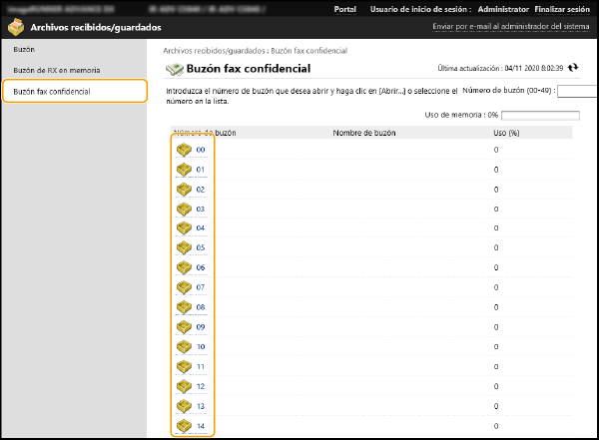The width and height of the screenshot is (599, 440).
Task: Click Archivos recibidos/guardados breadcrumb text
Action: pyautogui.click(x=205, y=50)
